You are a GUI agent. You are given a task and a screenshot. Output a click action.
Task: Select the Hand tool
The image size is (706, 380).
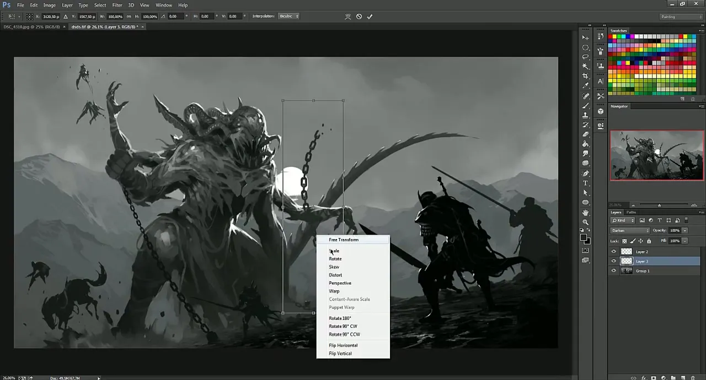tap(586, 213)
